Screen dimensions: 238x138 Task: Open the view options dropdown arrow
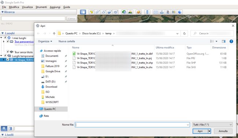[x=216, y=41]
